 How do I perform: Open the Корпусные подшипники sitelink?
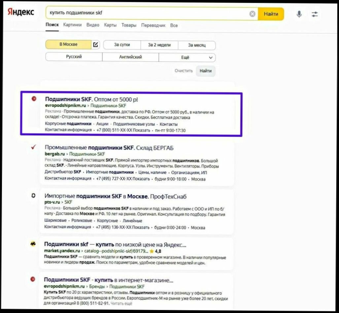(68, 124)
